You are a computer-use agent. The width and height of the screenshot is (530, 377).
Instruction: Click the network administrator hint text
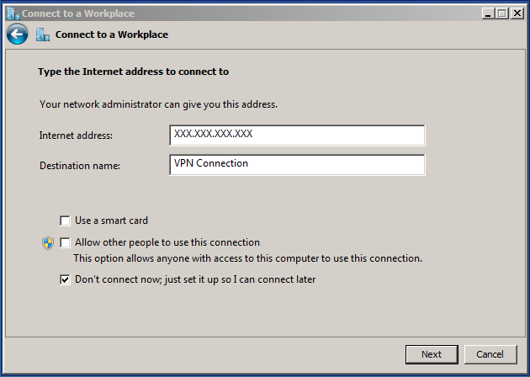[x=158, y=104]
